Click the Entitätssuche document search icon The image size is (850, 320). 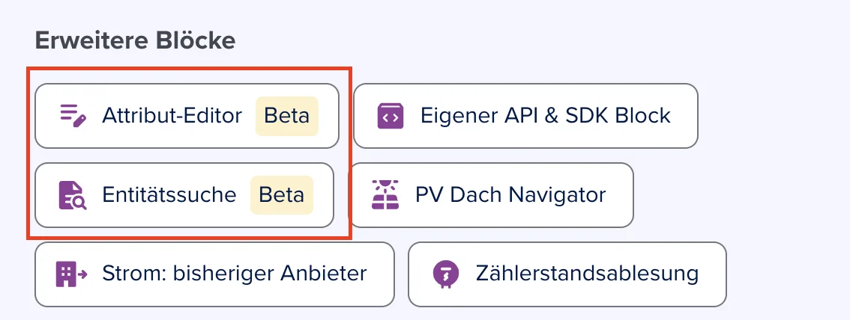(73, 195)
